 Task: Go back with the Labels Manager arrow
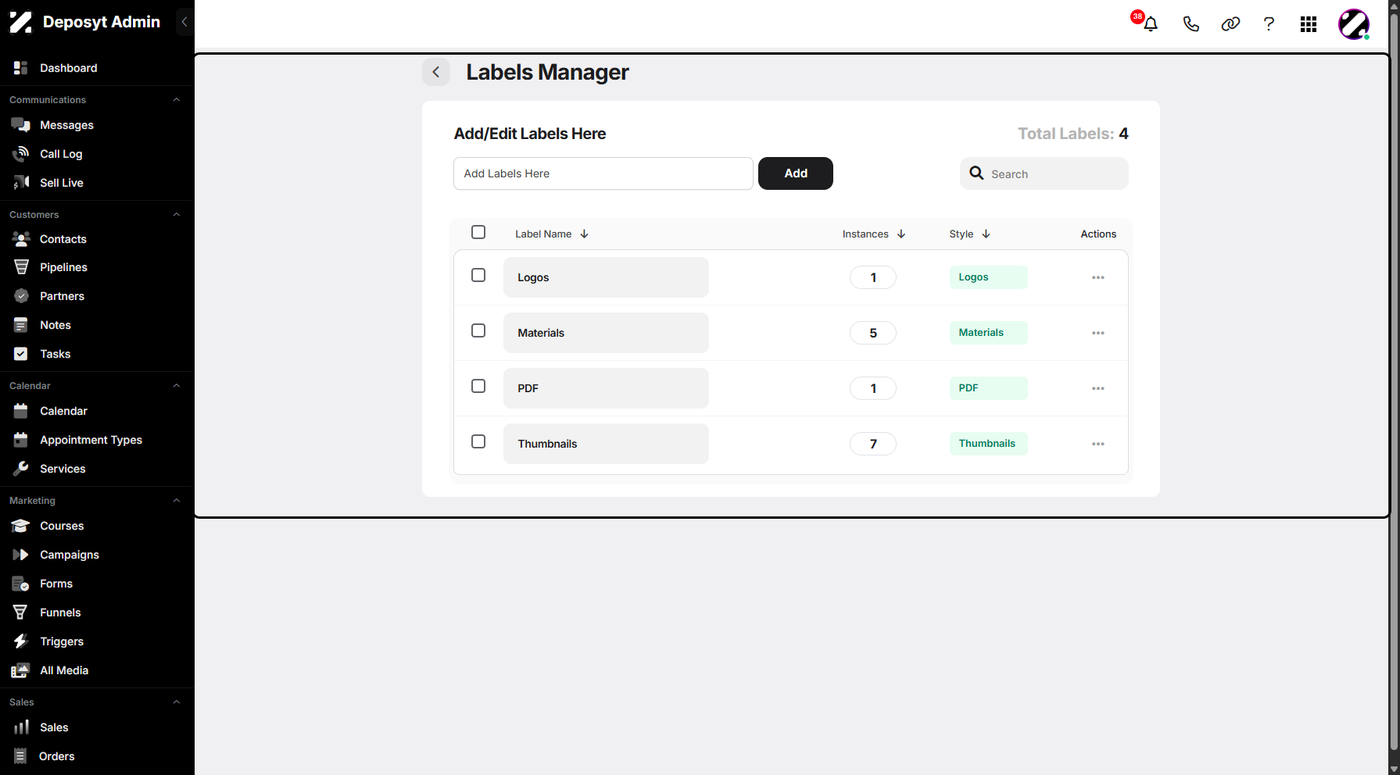click(436, 72)
